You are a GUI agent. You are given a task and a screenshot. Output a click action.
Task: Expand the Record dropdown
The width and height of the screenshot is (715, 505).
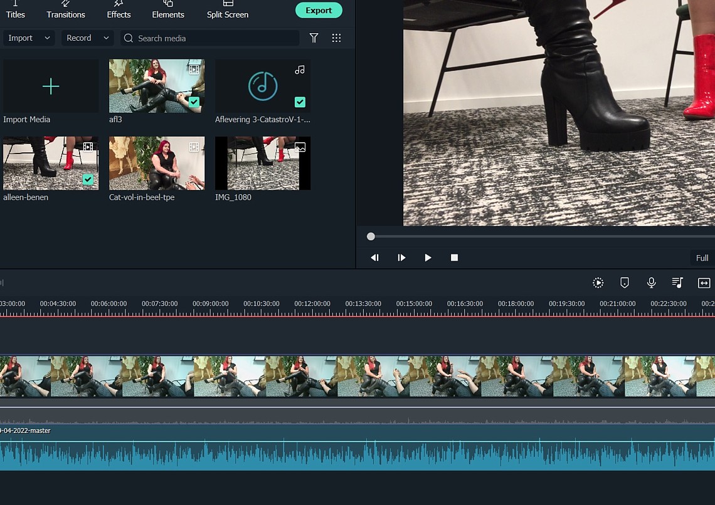87,38
